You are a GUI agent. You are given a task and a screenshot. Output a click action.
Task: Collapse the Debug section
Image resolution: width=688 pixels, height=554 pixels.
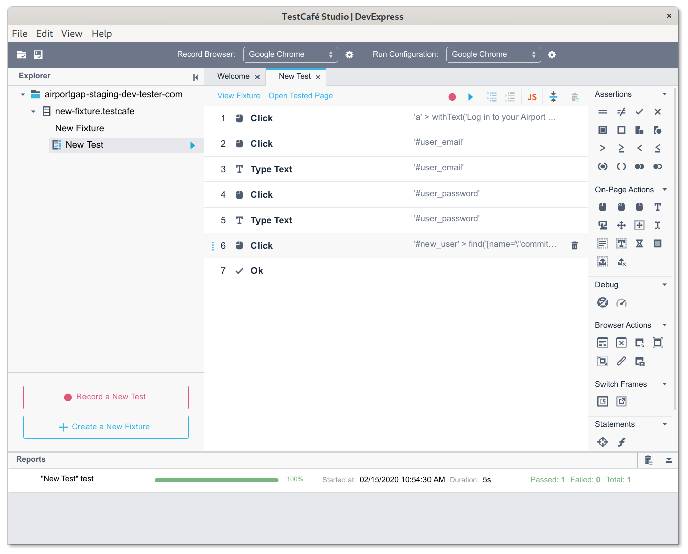click(x=665, y=285)
